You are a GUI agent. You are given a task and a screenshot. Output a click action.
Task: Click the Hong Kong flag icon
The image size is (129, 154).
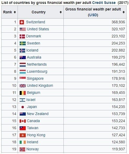23,135
